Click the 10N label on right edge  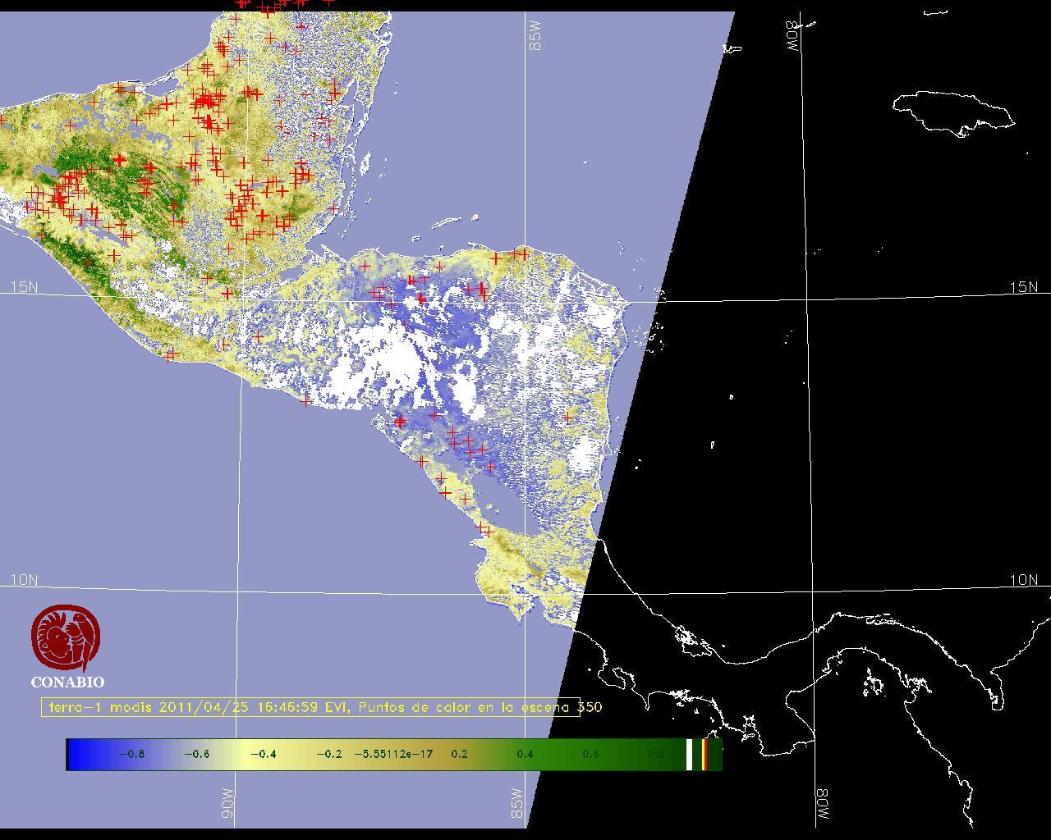[x=1023, y=580]
